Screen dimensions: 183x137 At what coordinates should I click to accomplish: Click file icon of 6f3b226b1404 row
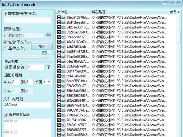tap(63, 100)
